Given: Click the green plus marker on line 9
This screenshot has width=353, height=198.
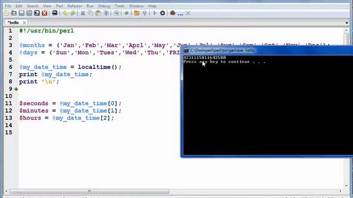Looking at the screenshot, I should pos(16,89).
